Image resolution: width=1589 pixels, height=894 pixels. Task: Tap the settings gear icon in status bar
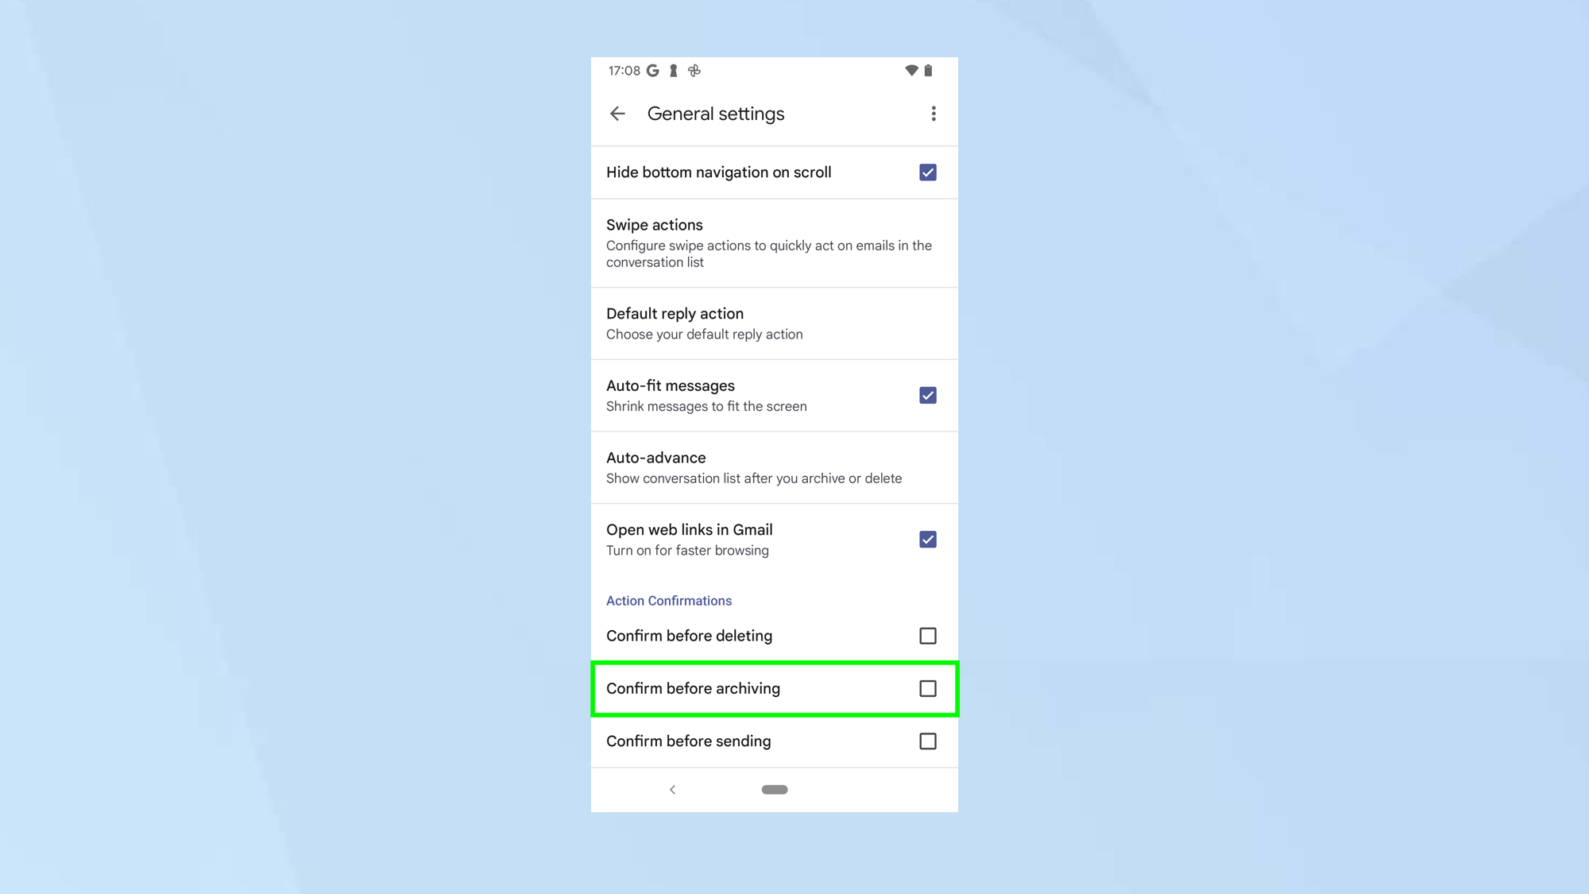(x=694, y=70)
